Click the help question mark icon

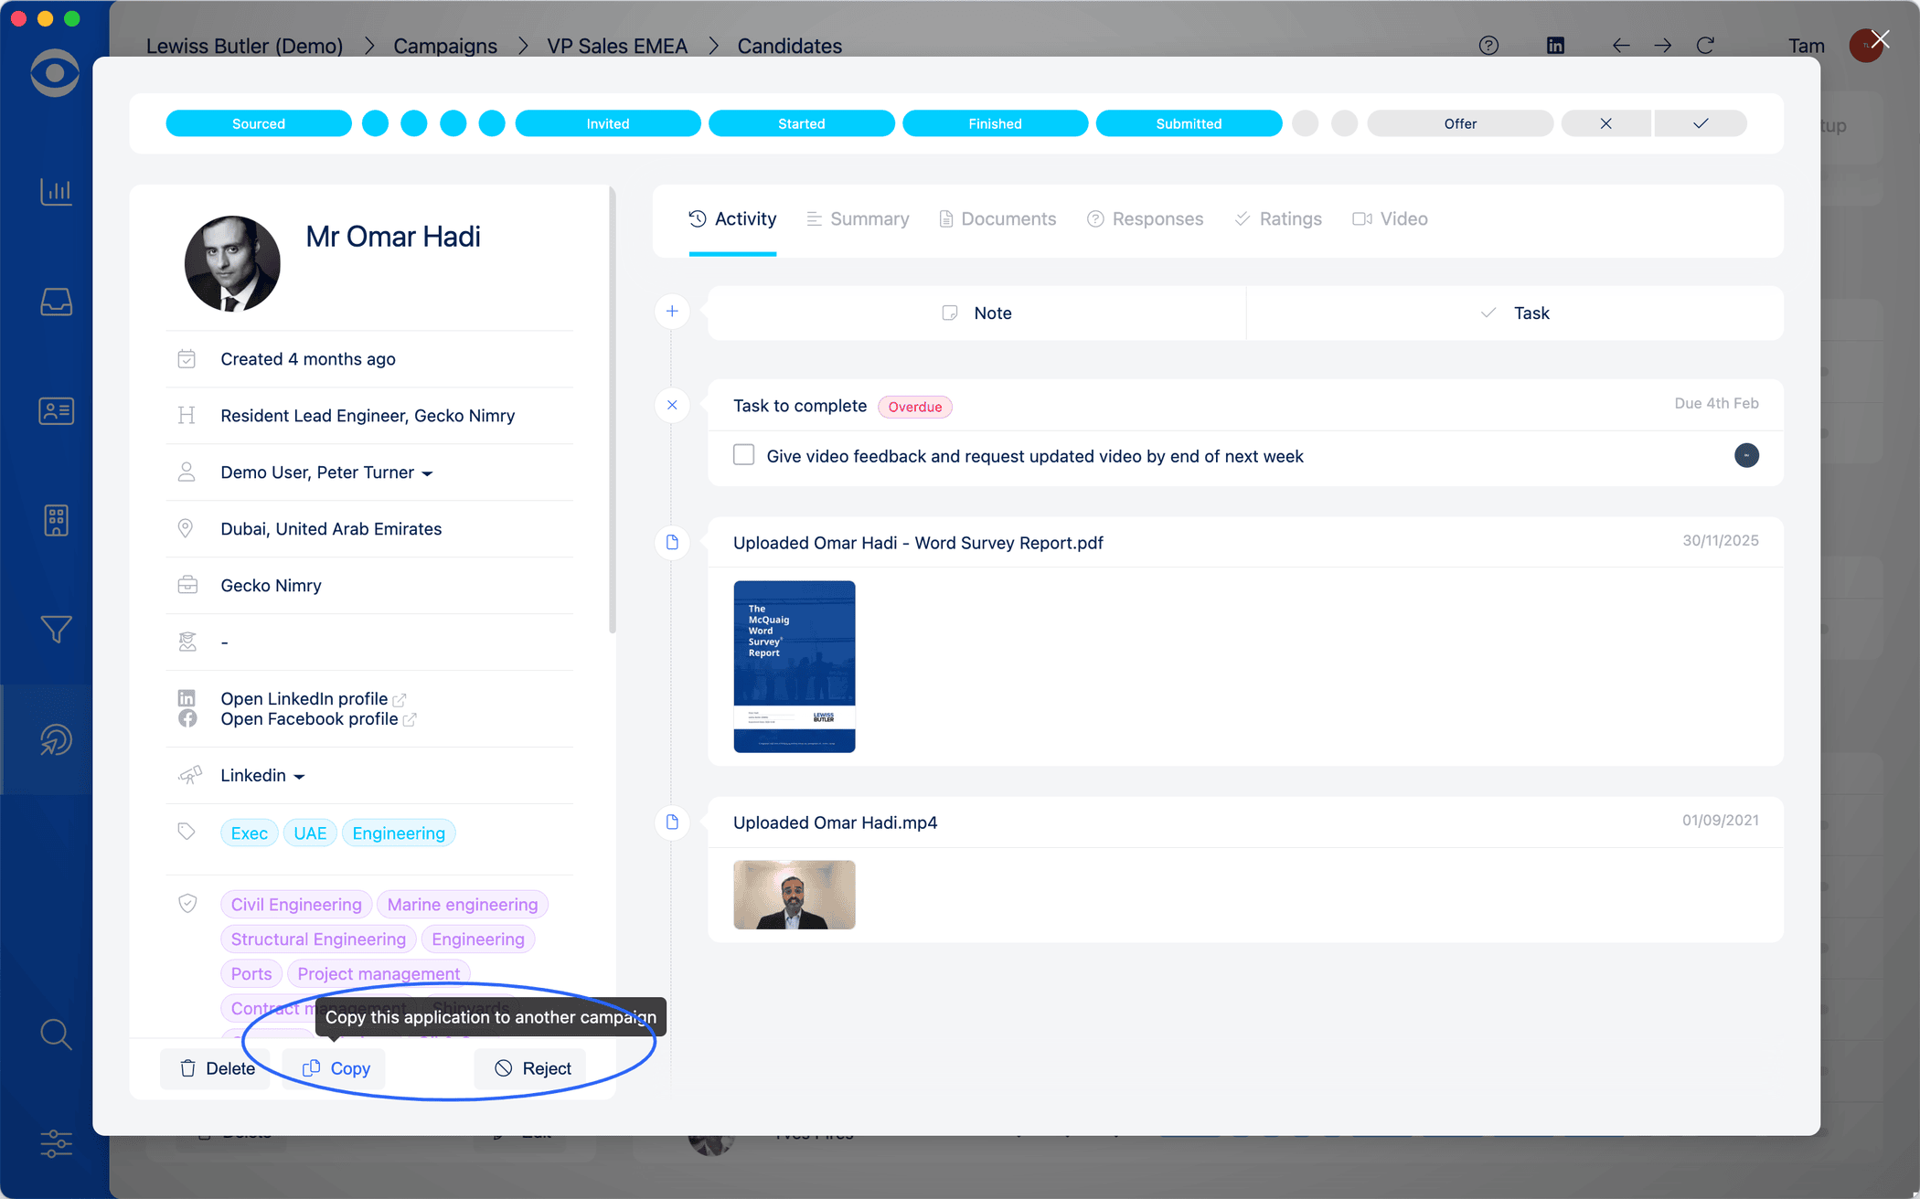pos(1488,46)
